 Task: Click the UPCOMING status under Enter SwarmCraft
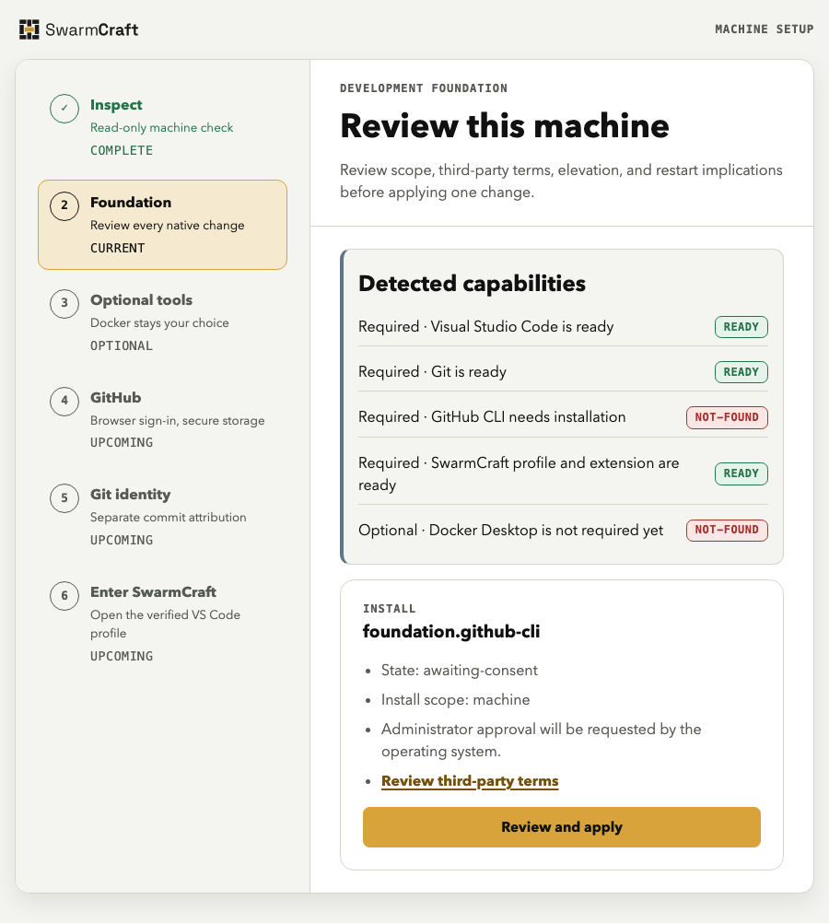122,657
